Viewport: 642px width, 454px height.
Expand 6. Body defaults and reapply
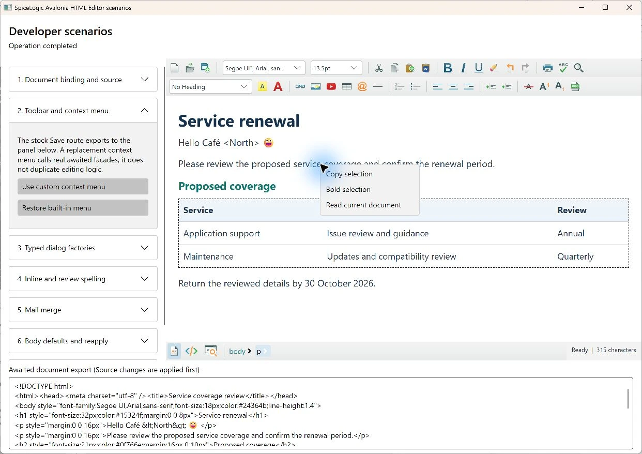(83, 341)
